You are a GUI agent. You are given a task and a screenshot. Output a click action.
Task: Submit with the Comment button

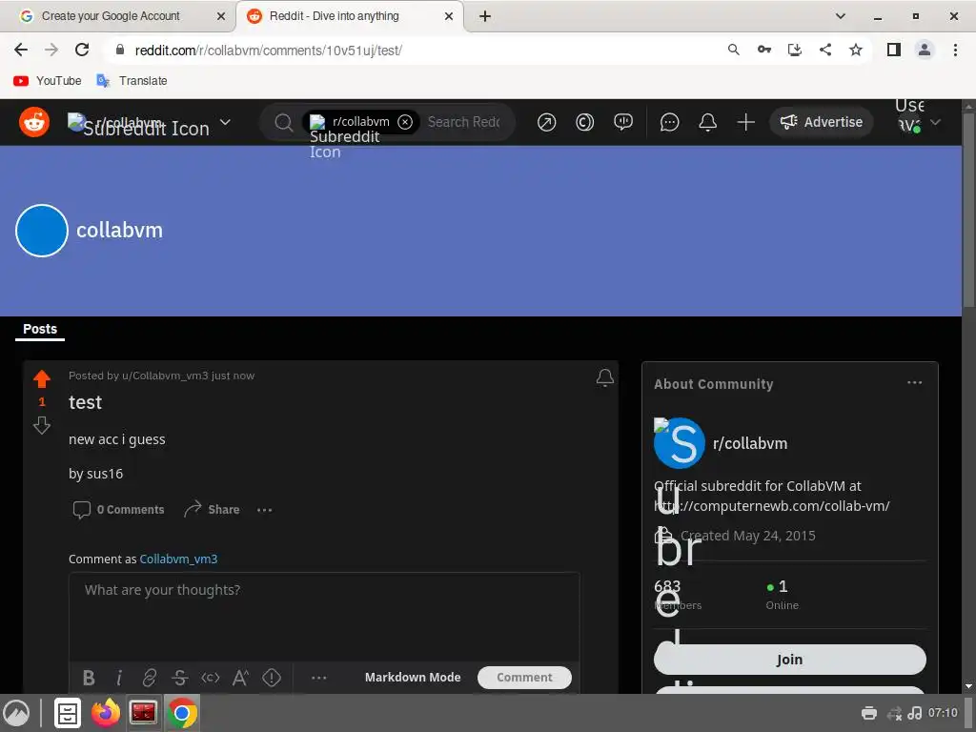[524, 678]
